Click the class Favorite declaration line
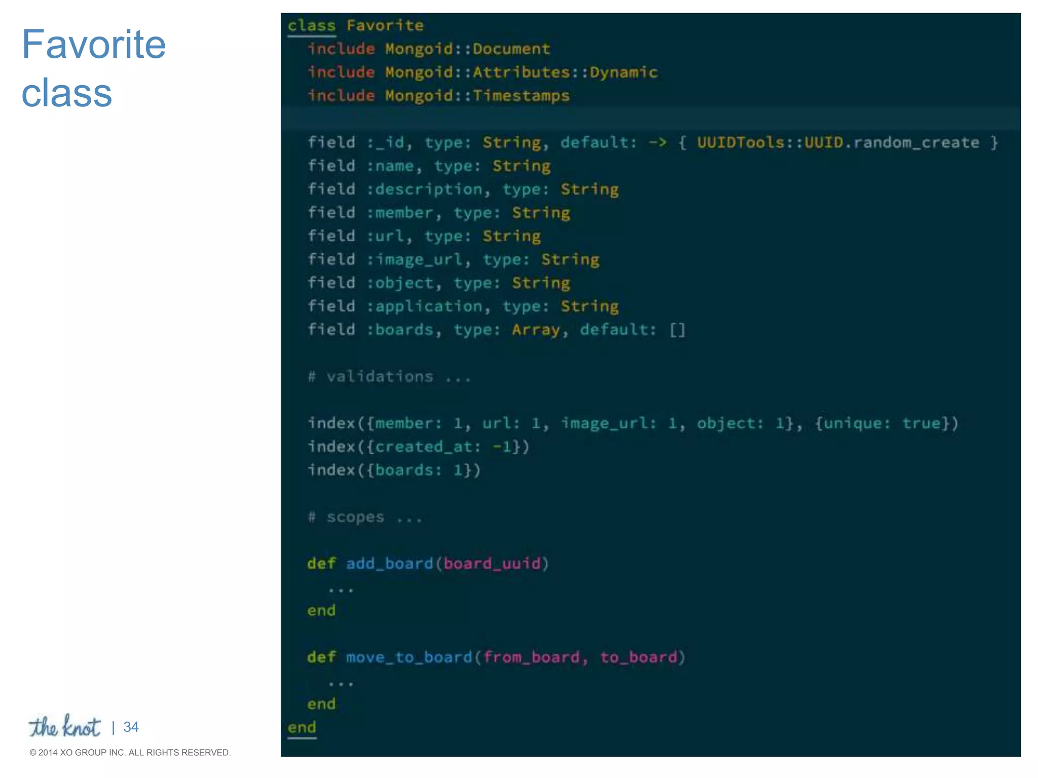The width and height of the screenshot is (1038, 778). click(x=355, y=25)
